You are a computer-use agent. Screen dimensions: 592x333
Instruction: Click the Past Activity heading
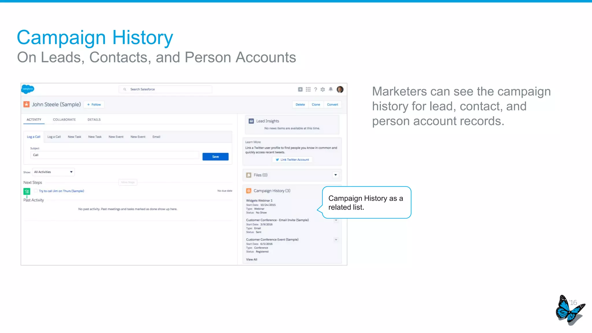point(34,200)
